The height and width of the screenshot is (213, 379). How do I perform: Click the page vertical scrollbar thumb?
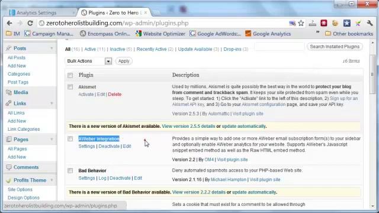pyautogui.click(x=372, y=75)
